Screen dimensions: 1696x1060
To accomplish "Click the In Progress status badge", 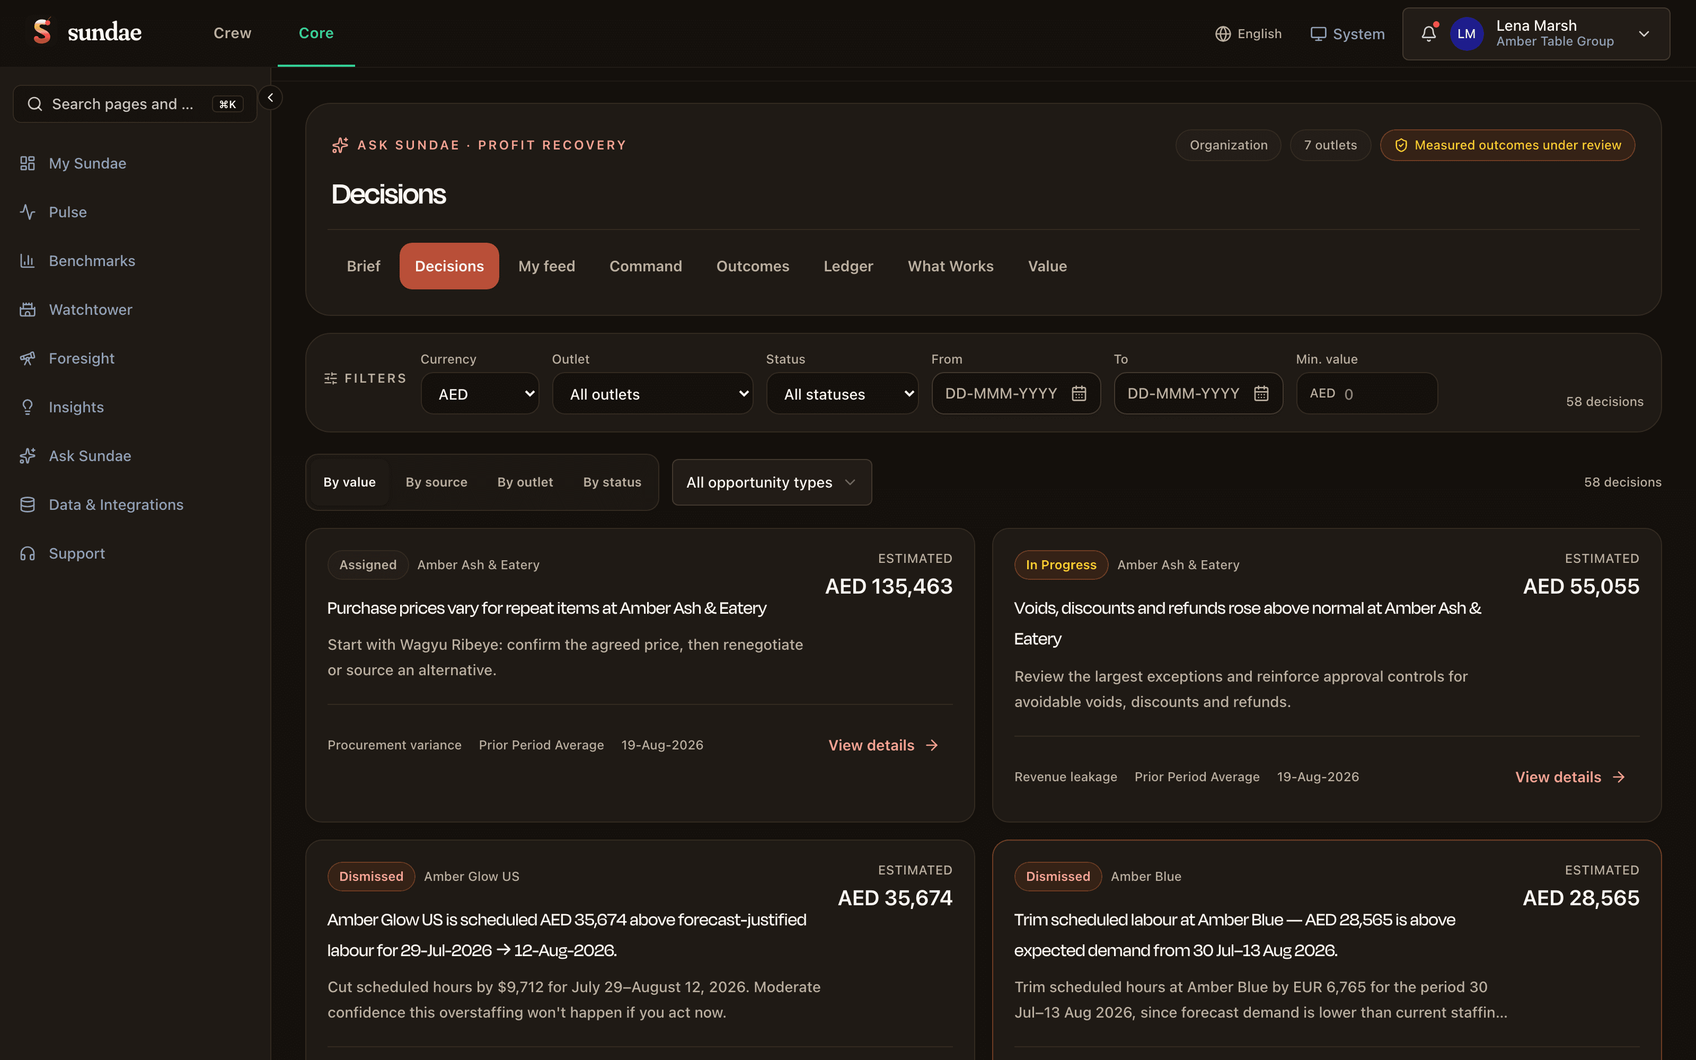I will tap(1061, 565).
